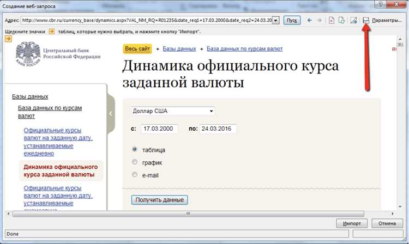Click the start date field 17.03.2000
This screenshot has width=409, height=244.
[x=160, y=129]
